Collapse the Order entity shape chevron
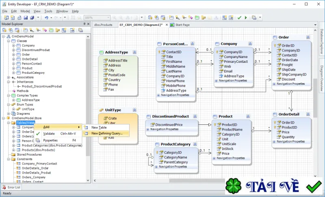 click(x=308, y=37)
